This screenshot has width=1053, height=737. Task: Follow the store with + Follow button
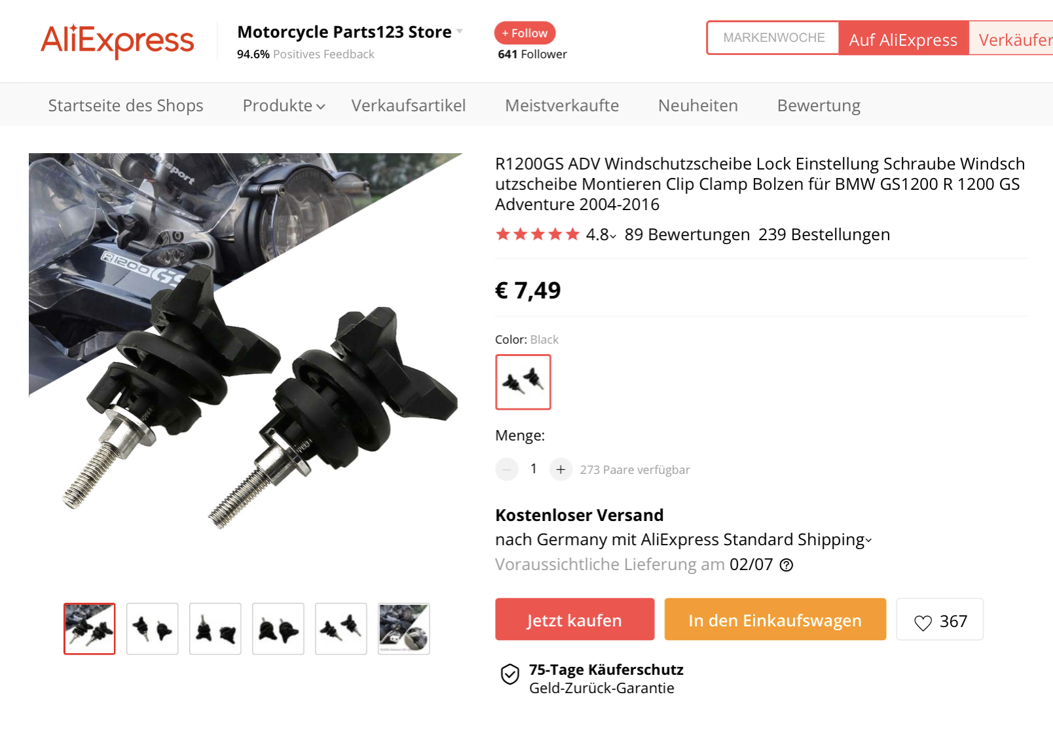525,33
